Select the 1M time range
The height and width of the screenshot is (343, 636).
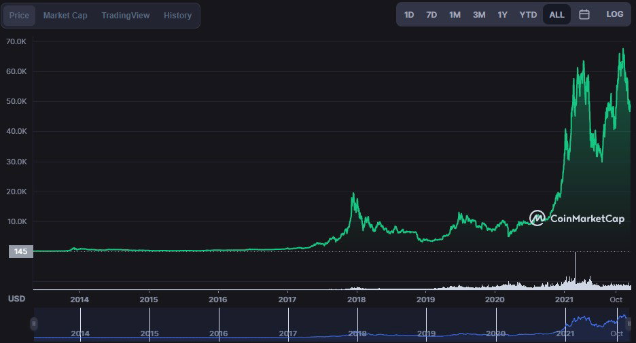(455, 14)
